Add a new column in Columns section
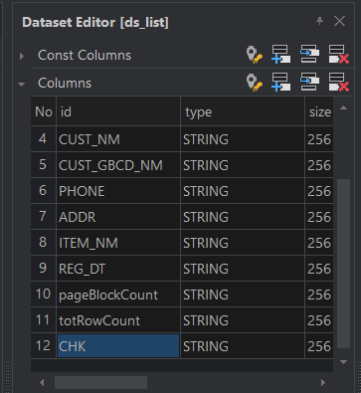Screen dimensions: 361x393 pos(281,82)
